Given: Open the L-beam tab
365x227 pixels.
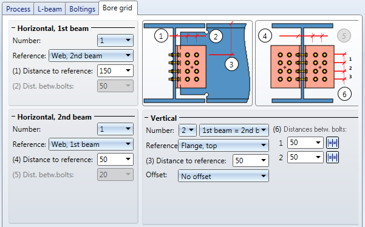Looking at the screenshot, I should pos(50,9).
